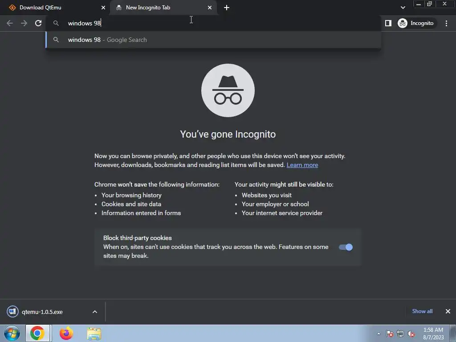Viewport: 456px width, 342px height.
Task: Open Chrome's three-dot menu
Action: pos(446,23)
